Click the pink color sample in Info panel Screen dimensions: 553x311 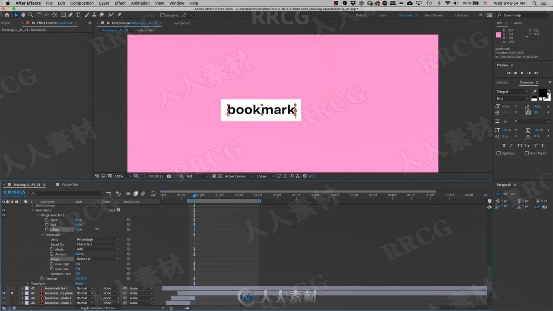[x=498, y=35]
